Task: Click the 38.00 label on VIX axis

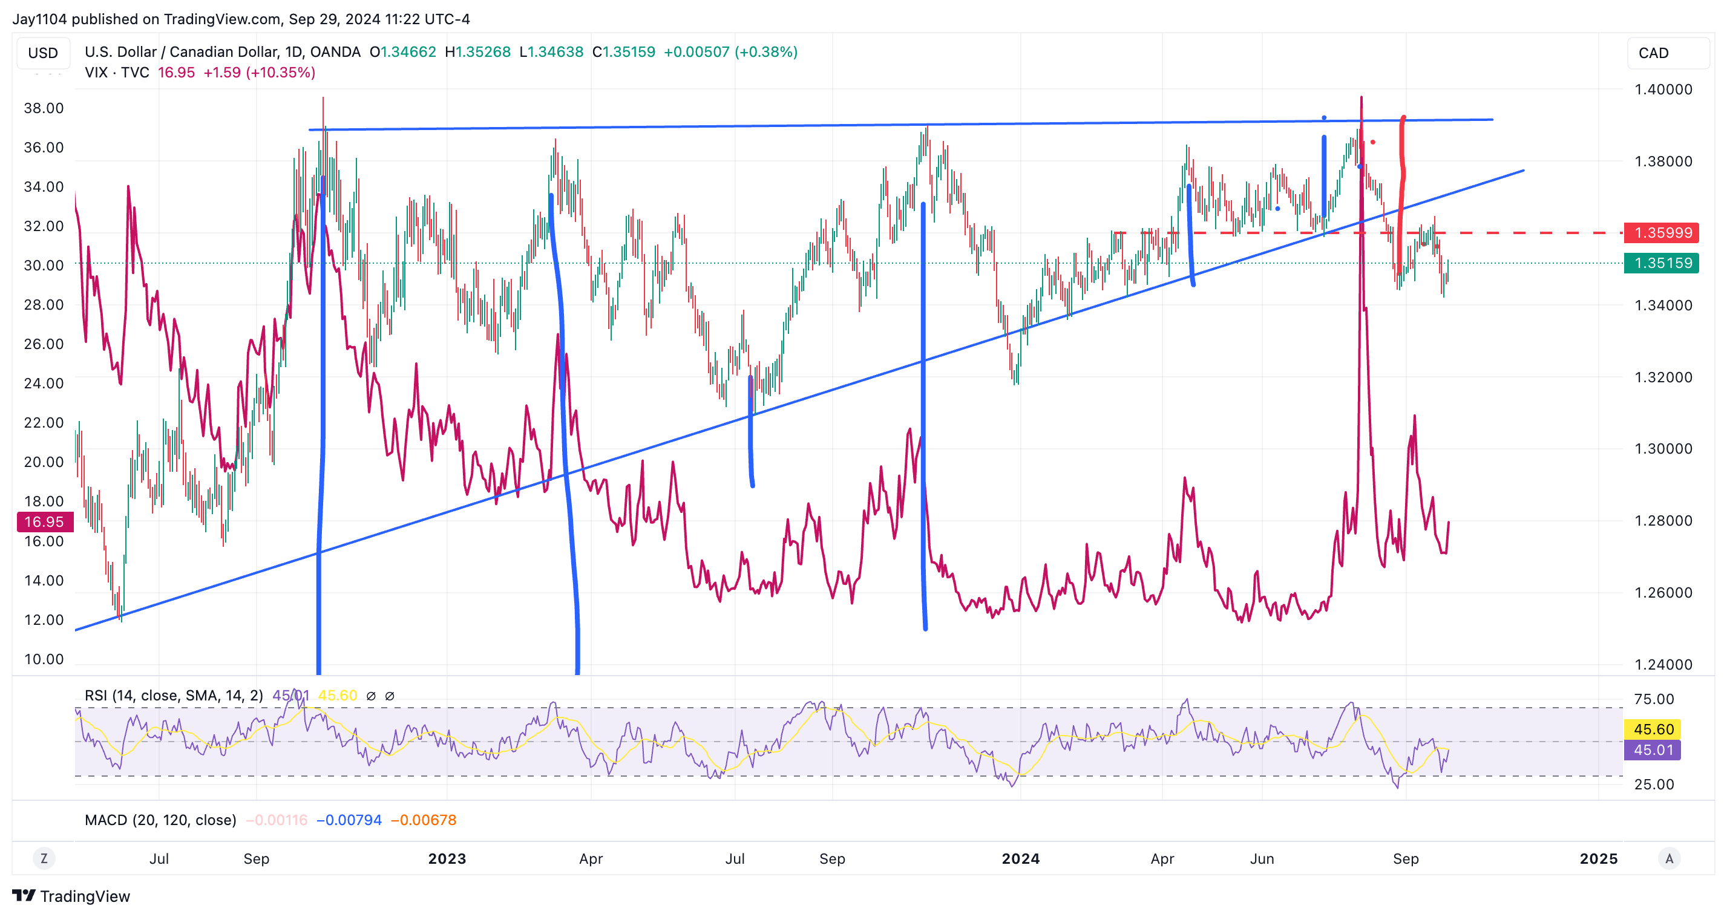Action: [x=44, y=108]
